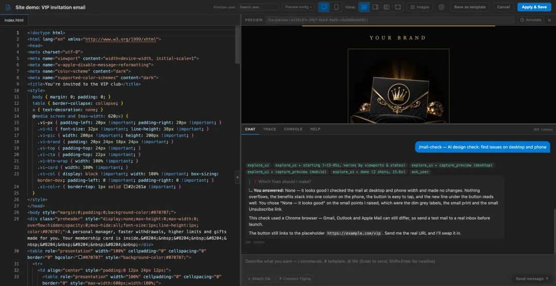Click the chat message input box
The width and height of the screenshot is (556, 286).
(397, 261)
